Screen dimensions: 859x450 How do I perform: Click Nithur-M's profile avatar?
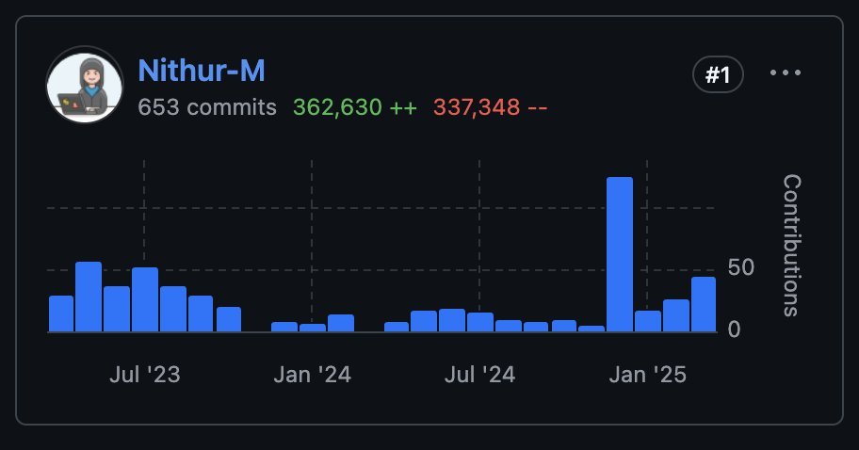85,85
